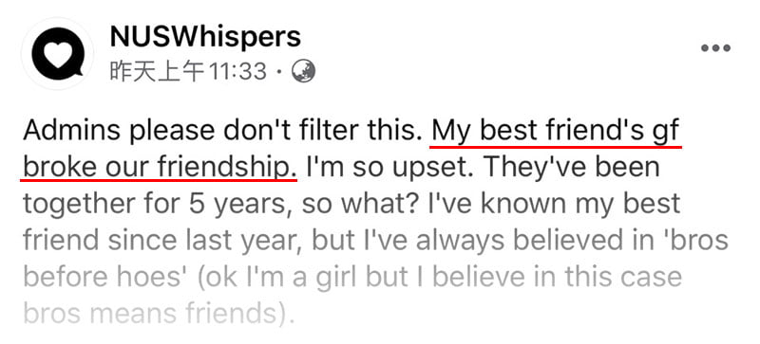Open the NUSWhispers page name link
This screenshot has width=760, height=344.
[x=205, y=36]
